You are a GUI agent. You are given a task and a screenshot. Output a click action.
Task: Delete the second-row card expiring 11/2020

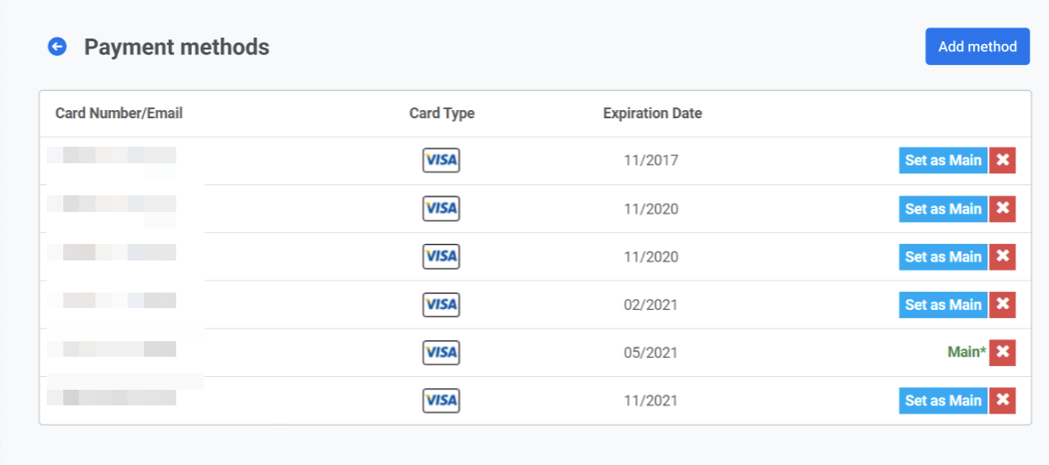tap(1002, 209)
